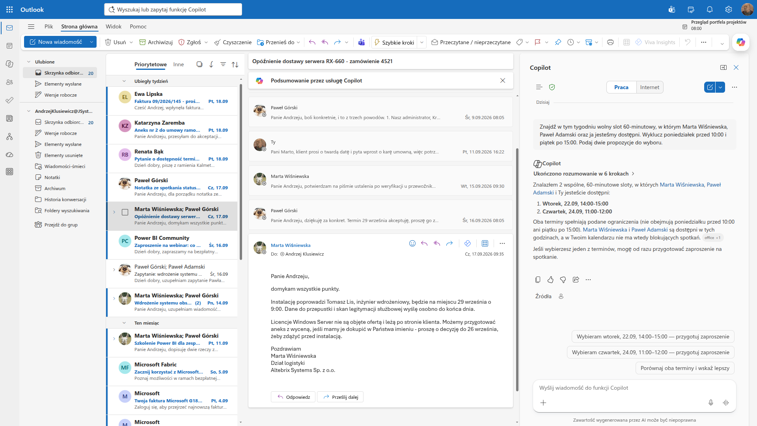Image resolution: width=757 pixels, height=426 pixels.
Task: Give thumbs down to Copilot answer
Action: pyautogui.click(x=563, y=280)
